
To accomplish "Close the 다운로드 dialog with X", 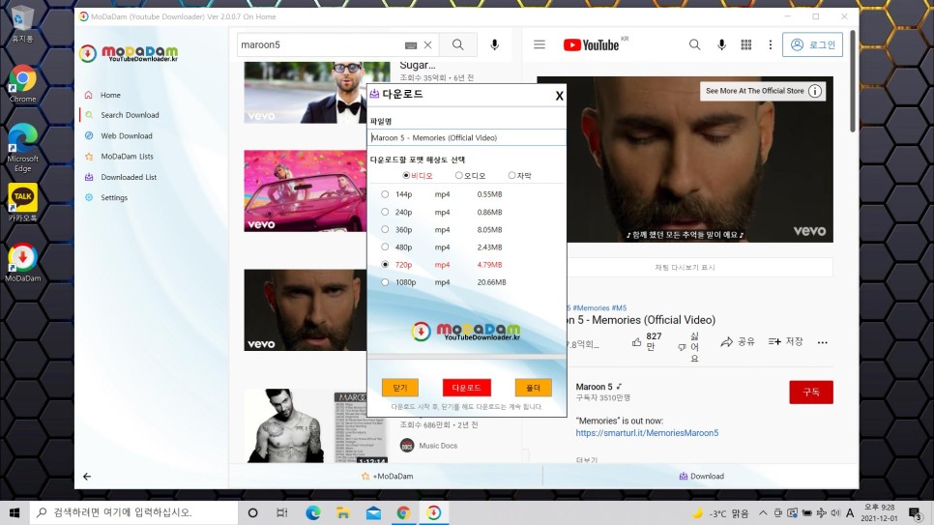I will click(x=559, y=96).
